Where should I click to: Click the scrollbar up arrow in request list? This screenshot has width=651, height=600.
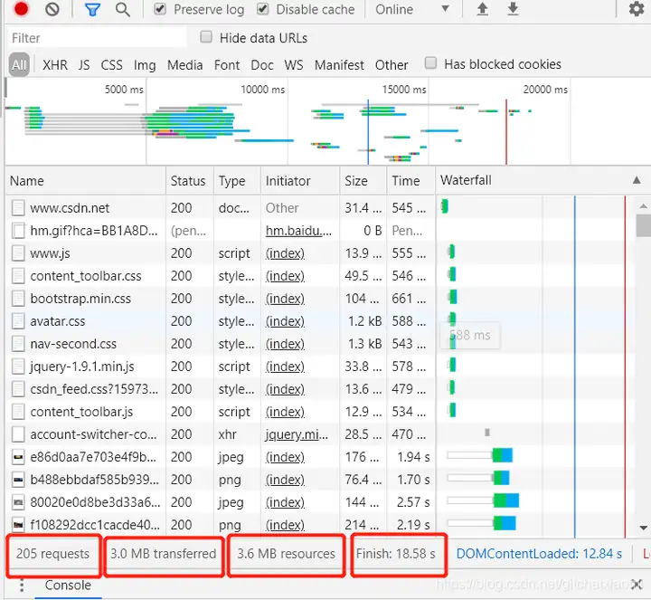click(x=643, y=205)
